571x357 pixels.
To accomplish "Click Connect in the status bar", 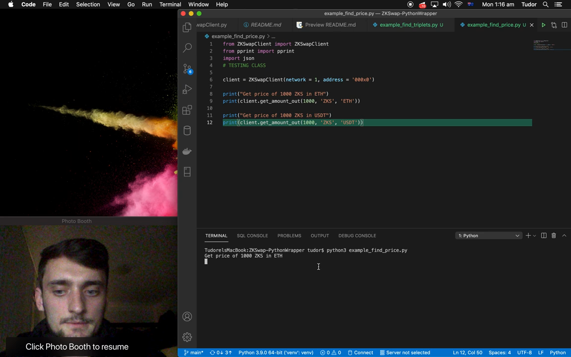I will (x=360, y=353).
